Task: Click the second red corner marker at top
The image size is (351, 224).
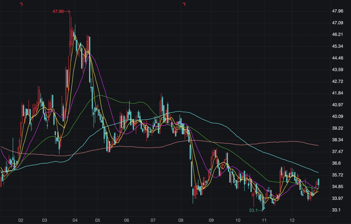Action: [x=184, y=4]
